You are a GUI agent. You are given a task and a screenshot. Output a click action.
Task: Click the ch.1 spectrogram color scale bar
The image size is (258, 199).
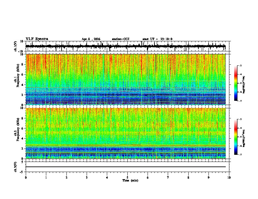point(236,83)
